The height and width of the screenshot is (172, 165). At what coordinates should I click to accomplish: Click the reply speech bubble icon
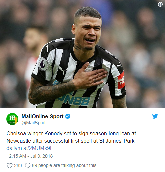(x=28, y=166)
